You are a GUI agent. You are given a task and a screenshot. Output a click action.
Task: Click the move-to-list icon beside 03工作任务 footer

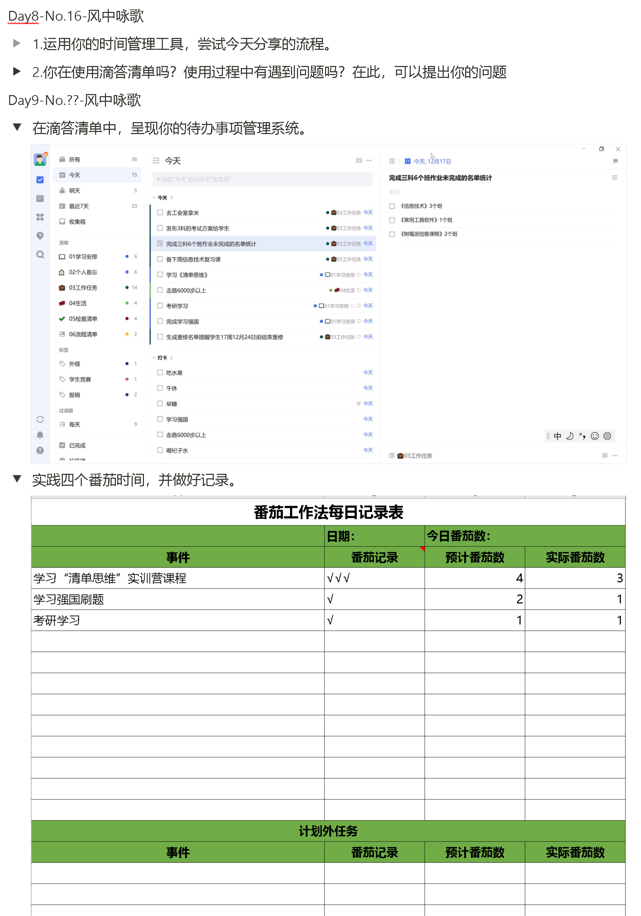point(391,456)
